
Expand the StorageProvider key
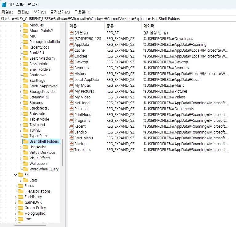pyautogui.click(x=21, y=92)
